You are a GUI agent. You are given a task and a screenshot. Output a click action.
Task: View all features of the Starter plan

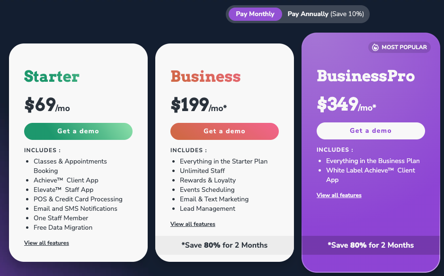46,242
